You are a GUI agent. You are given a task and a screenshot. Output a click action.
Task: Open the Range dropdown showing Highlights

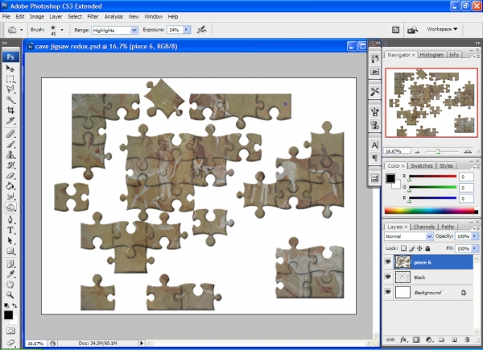point(114,30)
